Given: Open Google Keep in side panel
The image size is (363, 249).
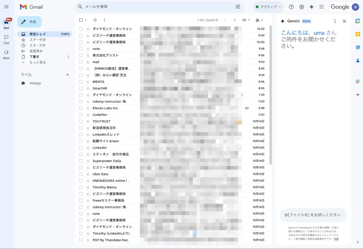Looking at the screenshot, I should (358, 34).
